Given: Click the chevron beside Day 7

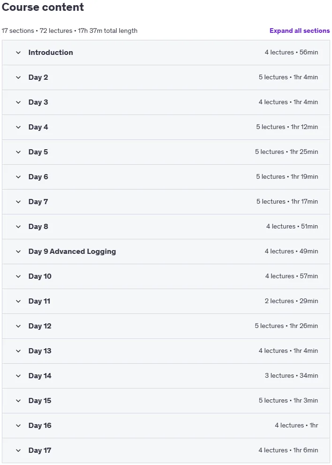Looking at the screenshot, I should coord(18,202).
